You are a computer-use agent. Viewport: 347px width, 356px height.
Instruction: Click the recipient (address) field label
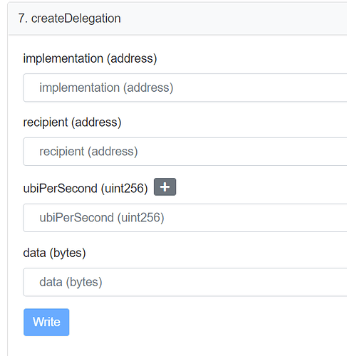point(72,122)
